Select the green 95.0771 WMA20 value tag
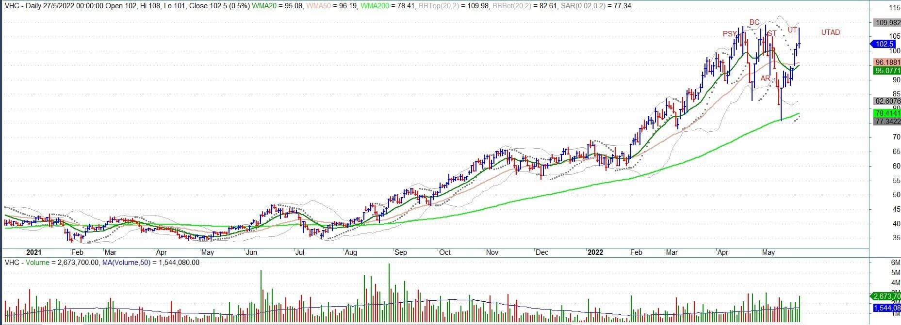The image size is (901, 325). tap(887, 71)
